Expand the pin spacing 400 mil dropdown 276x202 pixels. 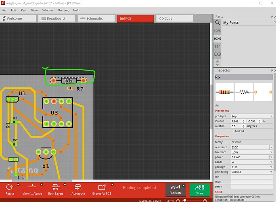[271, 172]
